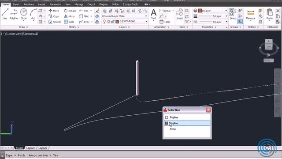282x159 pixels.
Task: Toggle layer freeze sun icon
Action: tap(109, 22)
